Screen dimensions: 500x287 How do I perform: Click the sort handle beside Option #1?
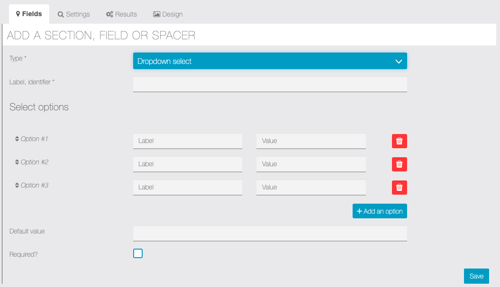point(17,139)
